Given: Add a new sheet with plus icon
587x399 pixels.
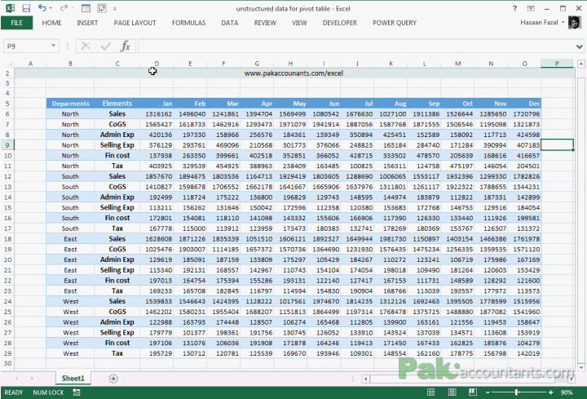Looking at the screenshot, I should pos(113,379).
